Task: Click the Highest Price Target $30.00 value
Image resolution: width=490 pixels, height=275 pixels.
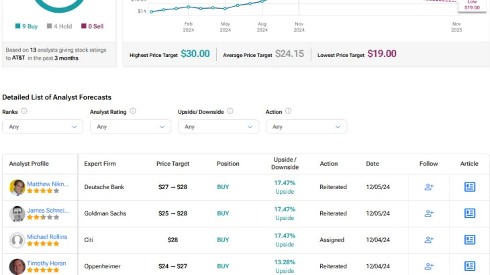Action: click(195, 54)
